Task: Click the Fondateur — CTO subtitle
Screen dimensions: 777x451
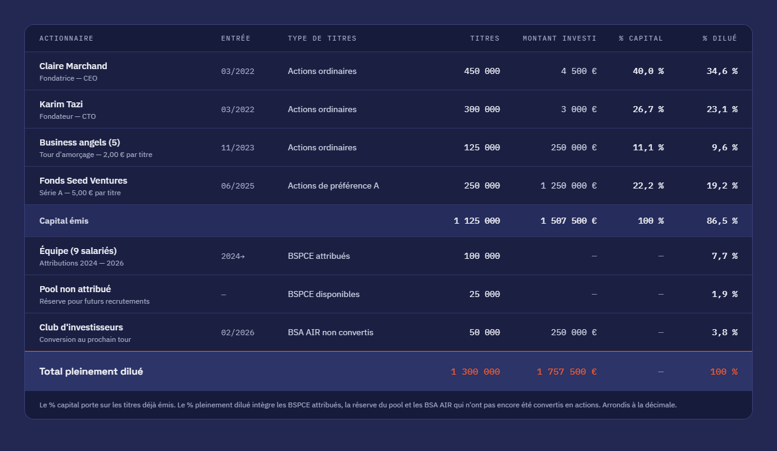Action: 68,116
